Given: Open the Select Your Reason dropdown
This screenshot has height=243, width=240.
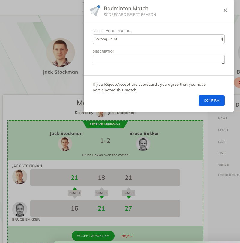Looking at the screenshot, I should pos(158,39).
